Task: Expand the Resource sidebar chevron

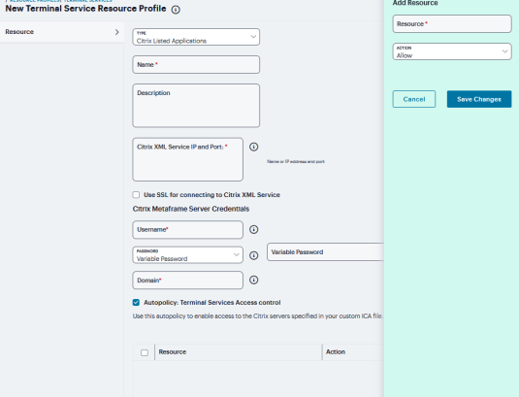Action: click(x=116, y=32)
